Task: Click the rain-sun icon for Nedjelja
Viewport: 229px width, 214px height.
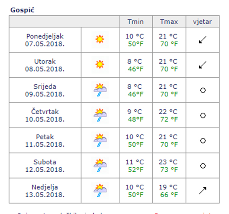Action: 100,190
